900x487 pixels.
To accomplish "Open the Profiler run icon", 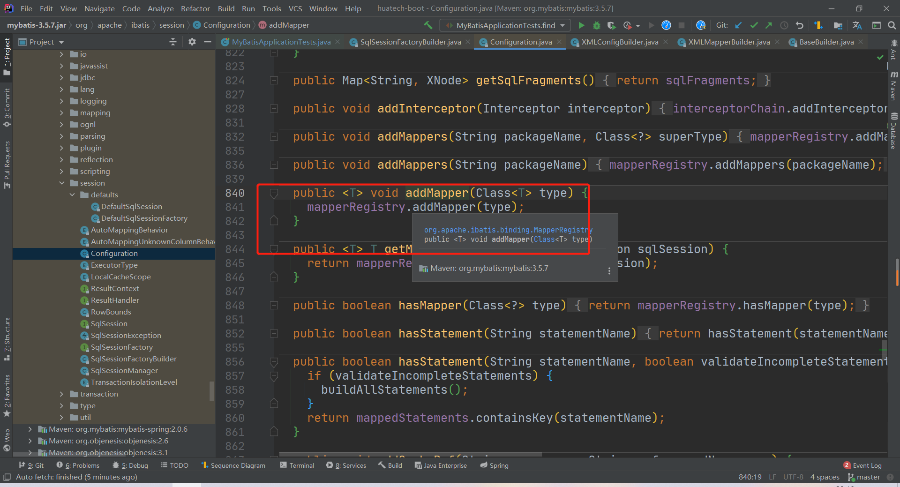I will [x=627, y=25].
